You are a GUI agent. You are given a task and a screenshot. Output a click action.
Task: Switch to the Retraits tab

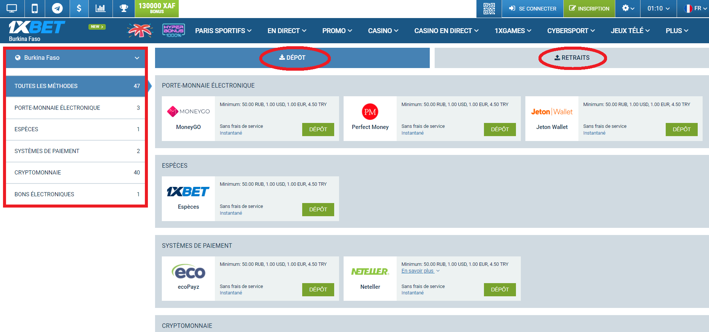click(x=572, y=58)
